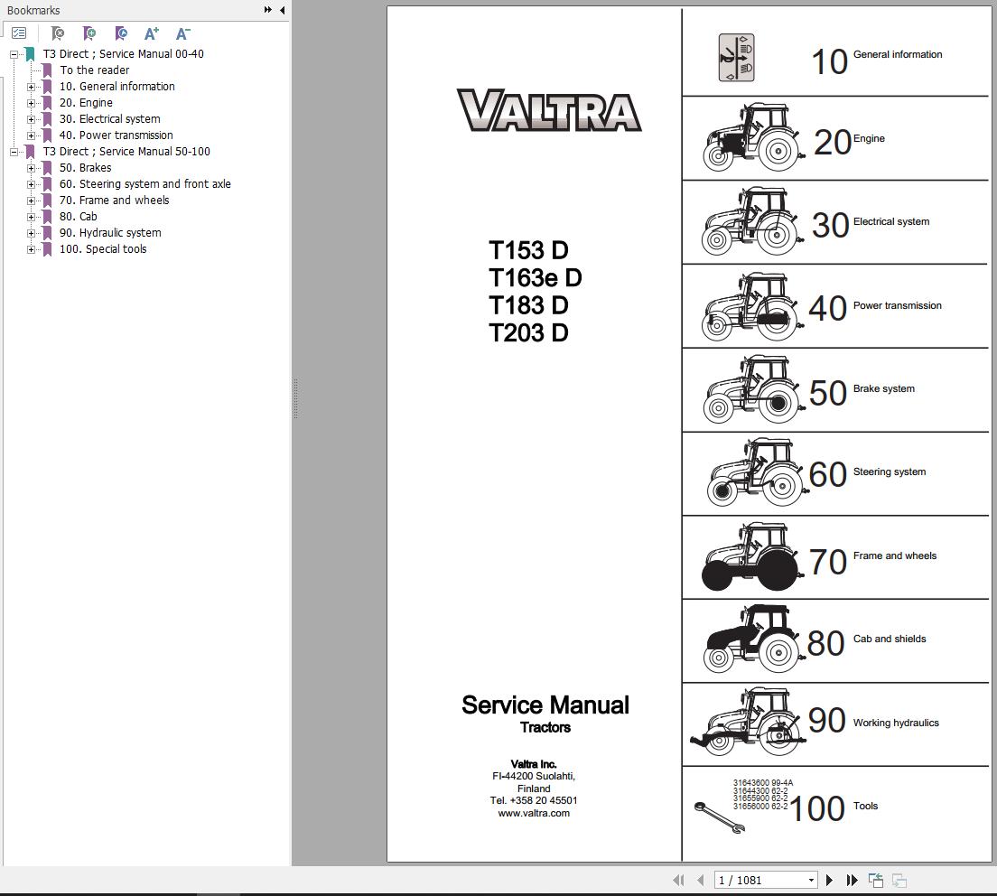Click the '90 Working hydraulics' section on the page
Screen dimensions: 997x896
pos(834,725)
